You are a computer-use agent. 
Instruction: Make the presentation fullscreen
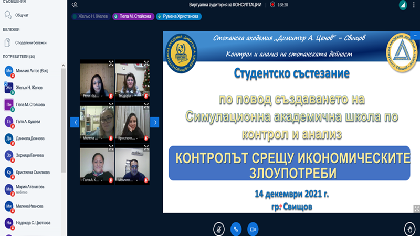click(416, 209)
